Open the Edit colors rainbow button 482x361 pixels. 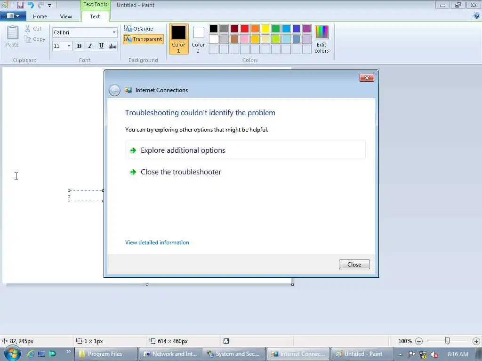(321, 39)
